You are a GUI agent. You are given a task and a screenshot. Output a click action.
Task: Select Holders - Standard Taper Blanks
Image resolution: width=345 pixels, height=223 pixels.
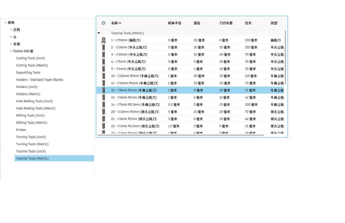click(39, 80)
